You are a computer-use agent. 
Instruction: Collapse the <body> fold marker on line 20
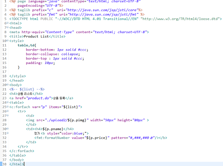tap(8, 85)
